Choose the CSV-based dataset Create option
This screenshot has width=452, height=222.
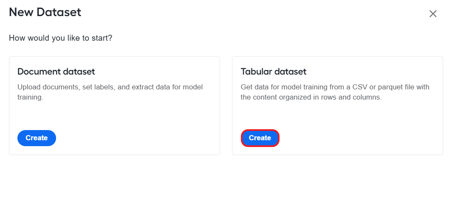260,138
